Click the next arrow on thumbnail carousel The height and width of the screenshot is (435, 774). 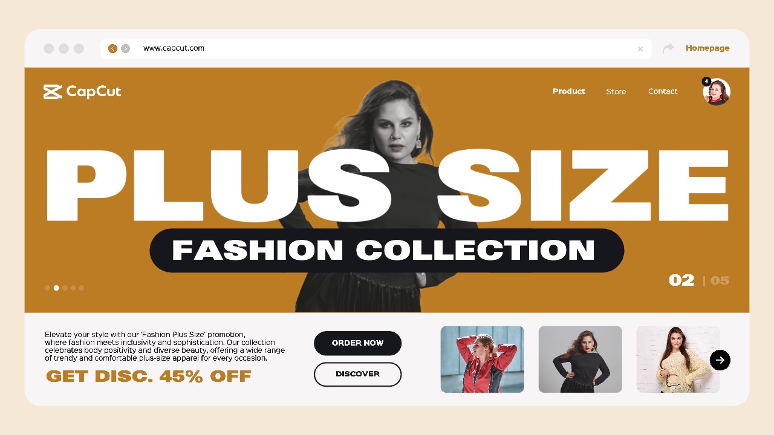point(720,360)
